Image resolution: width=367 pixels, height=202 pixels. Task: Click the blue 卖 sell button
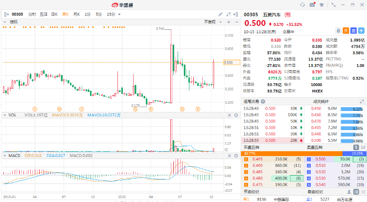pyautogui.click(x=353, y=31)
